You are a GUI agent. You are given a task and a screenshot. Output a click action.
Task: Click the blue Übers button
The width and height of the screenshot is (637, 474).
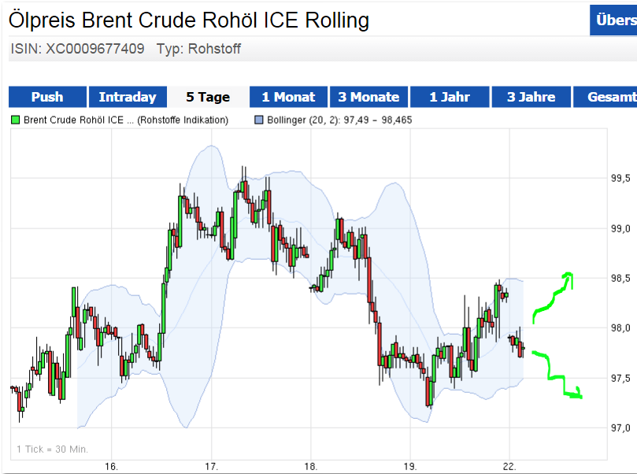click(x=615, y=20)
